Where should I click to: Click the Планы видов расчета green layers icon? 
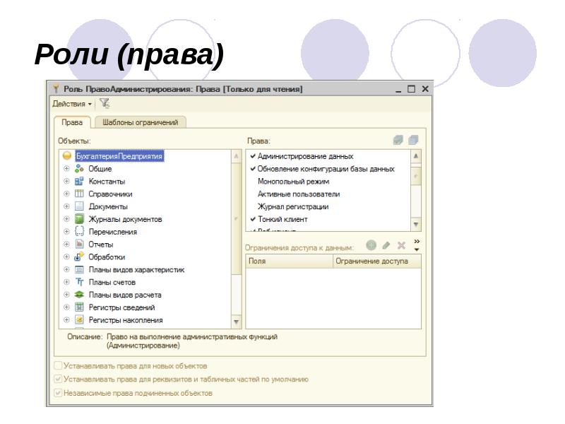79,295
